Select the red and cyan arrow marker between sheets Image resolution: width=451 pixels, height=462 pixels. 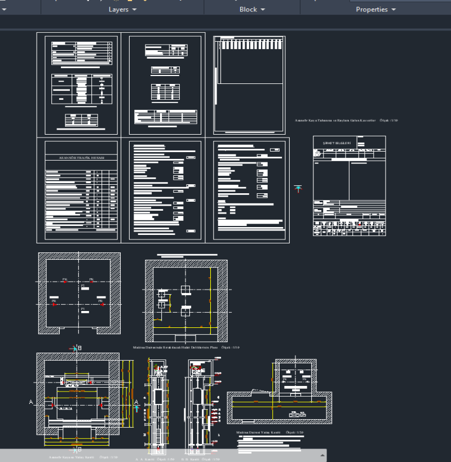point(299,189)
